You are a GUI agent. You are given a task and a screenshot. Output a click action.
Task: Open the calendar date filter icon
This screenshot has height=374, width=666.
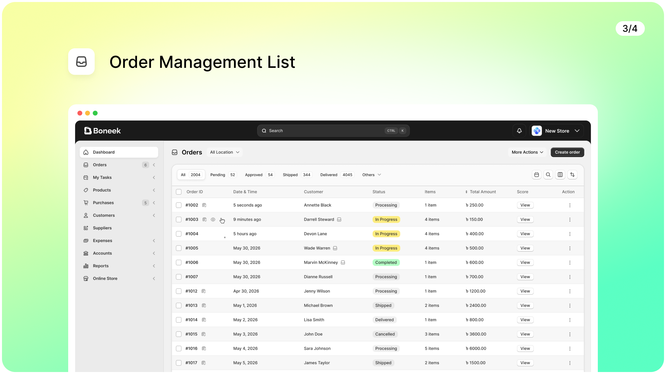click(x=537, y=175)
